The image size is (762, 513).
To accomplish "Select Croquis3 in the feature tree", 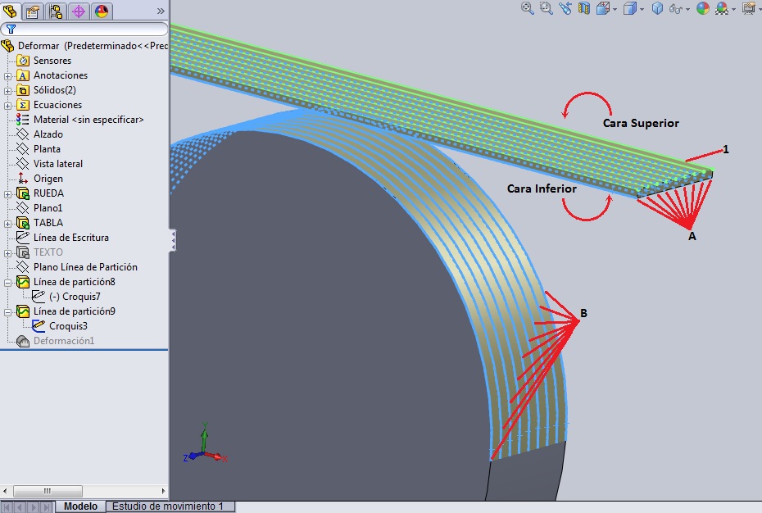I will click(68, 326).
